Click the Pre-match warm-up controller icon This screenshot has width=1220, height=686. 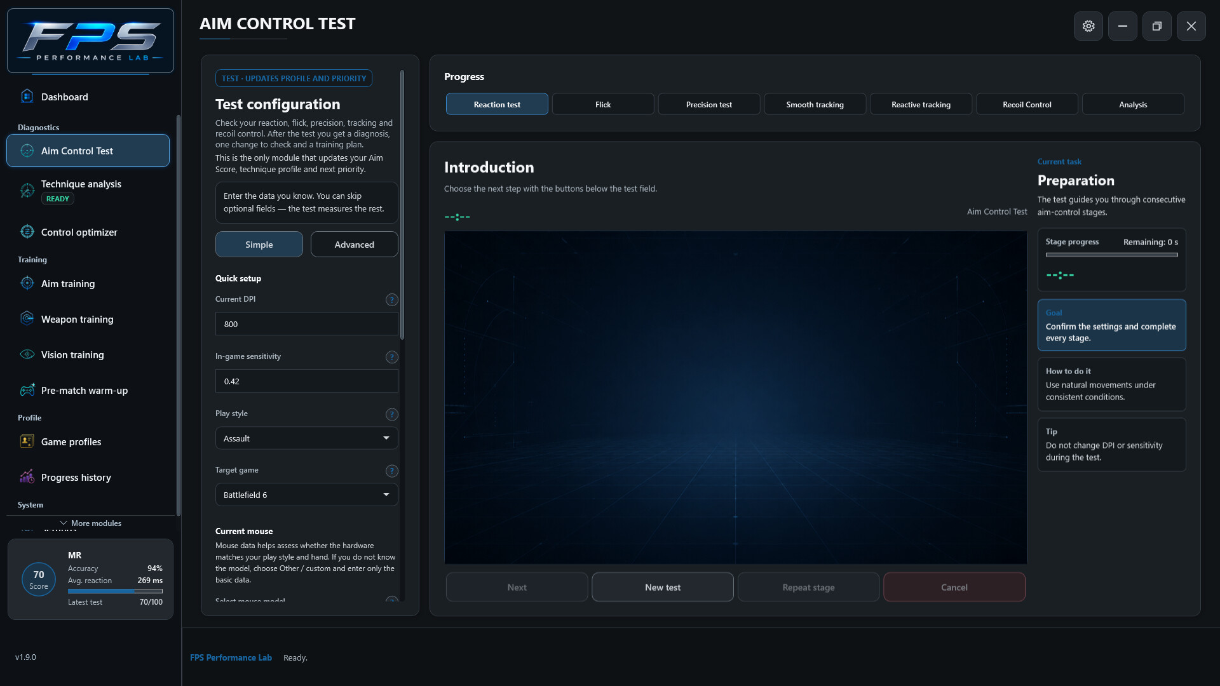pos(27,390)
